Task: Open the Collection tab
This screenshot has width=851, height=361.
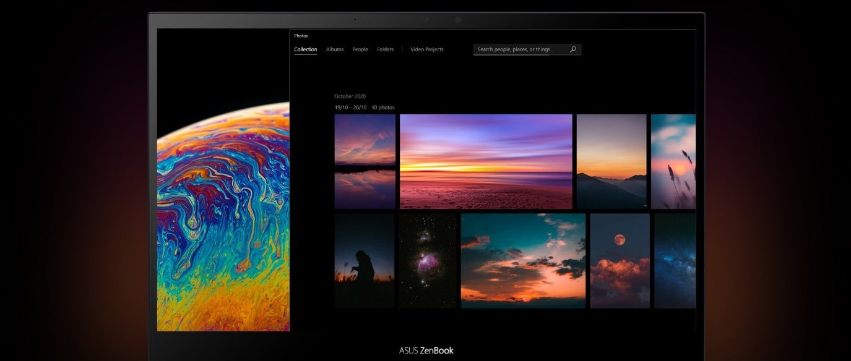Action: click(306, 49)
